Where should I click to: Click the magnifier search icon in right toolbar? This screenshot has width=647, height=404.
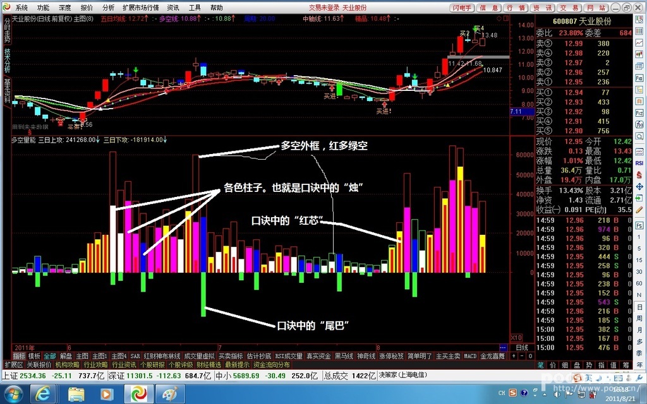pos(639,135)
